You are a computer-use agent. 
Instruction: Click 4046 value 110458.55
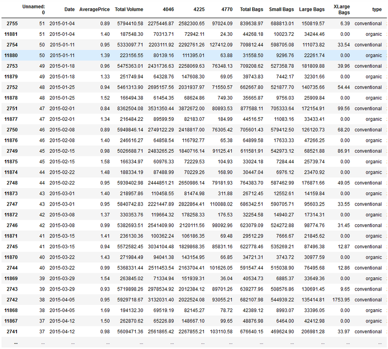[162, 194]
